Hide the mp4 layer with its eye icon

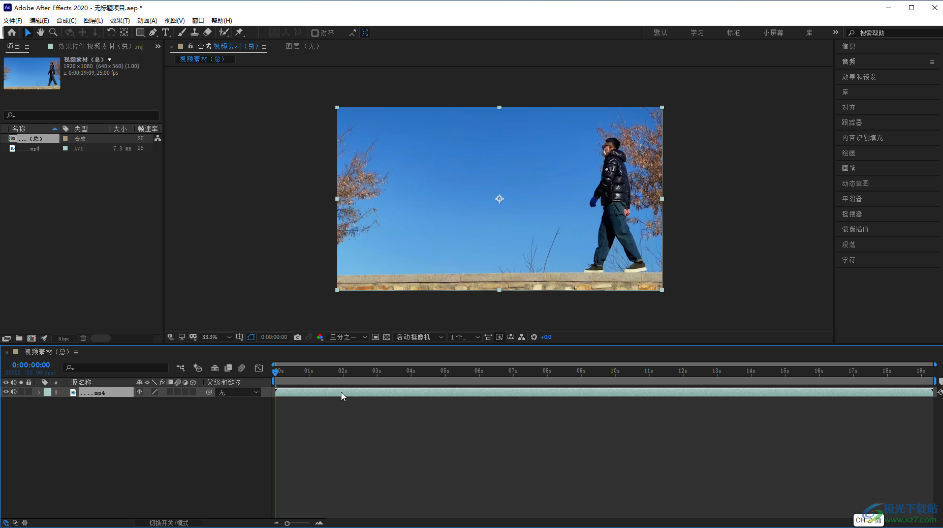point(6,392)
